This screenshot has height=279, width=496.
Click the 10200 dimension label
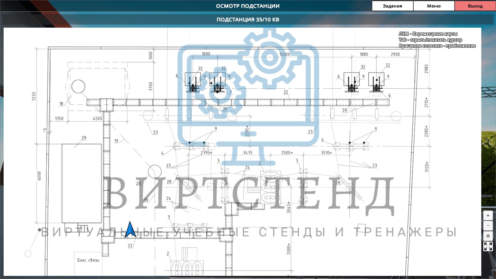point(284,54)
